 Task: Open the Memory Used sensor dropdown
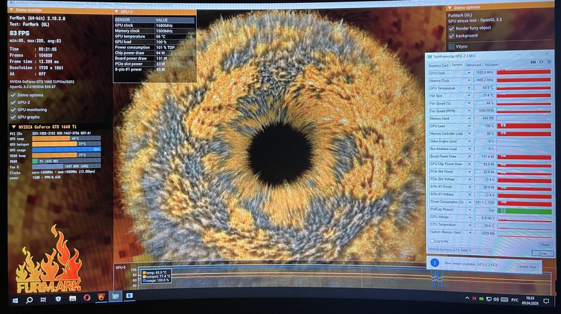coord(469,118)
